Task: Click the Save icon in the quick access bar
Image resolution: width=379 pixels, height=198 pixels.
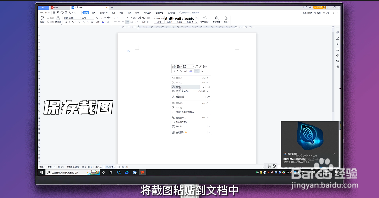Action: coord(54,13)
